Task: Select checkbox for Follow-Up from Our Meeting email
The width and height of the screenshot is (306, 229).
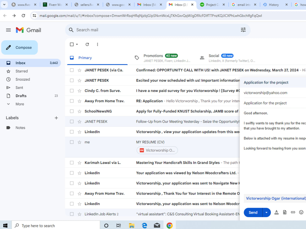Action: click(x=72, y=122)
